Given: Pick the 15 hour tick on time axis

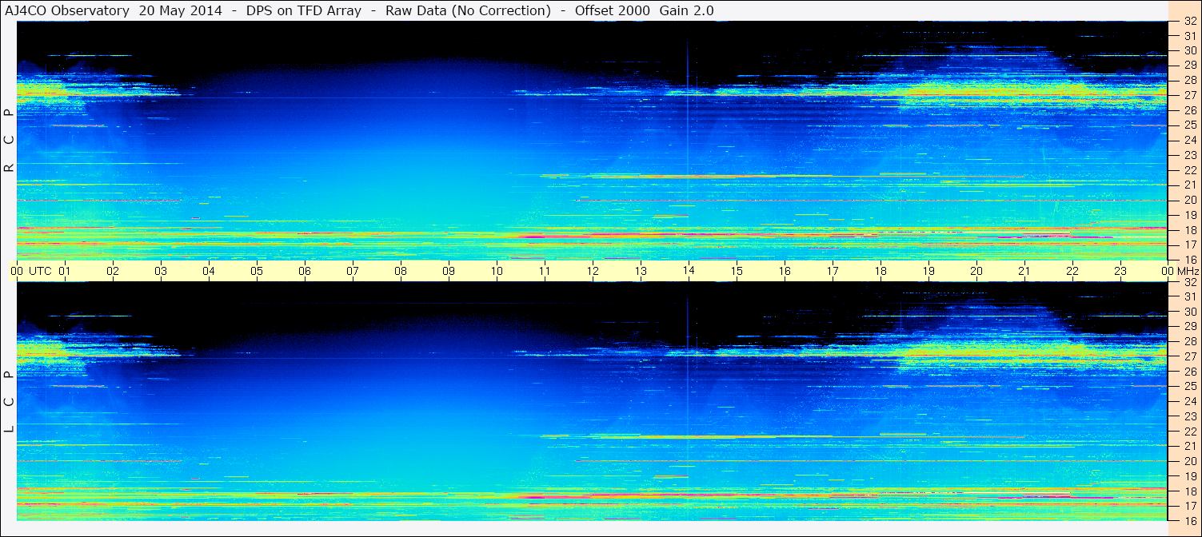Looking at the screenshot, I should 737,271.
